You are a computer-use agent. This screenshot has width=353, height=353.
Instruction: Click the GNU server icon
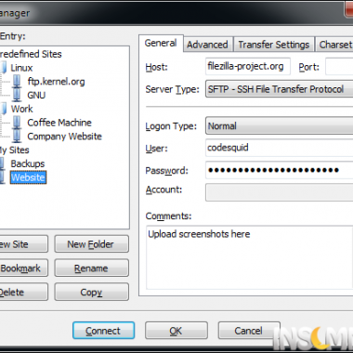pos(17,95)
